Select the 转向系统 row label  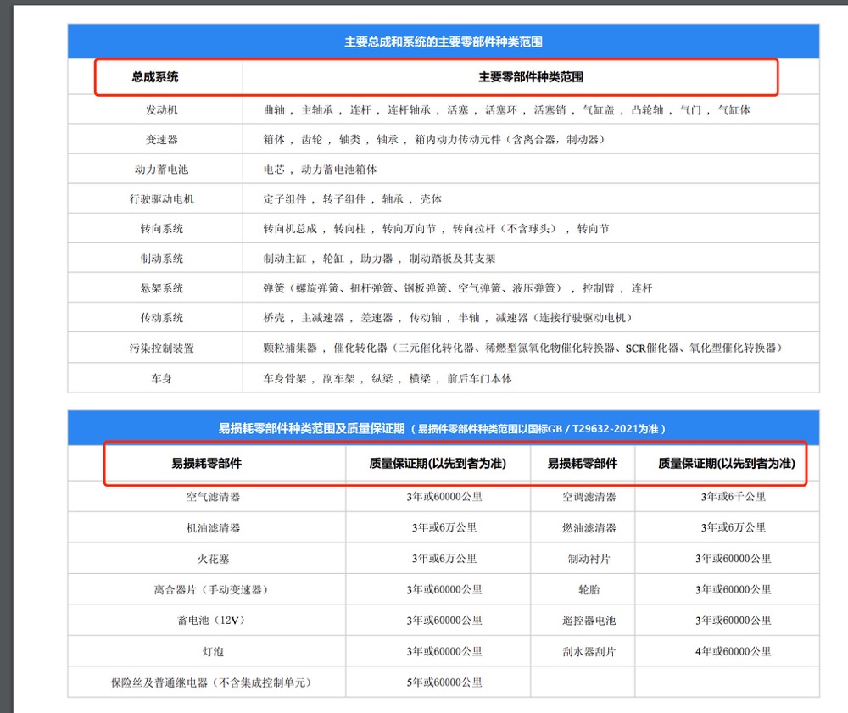[x=162, y=229]
